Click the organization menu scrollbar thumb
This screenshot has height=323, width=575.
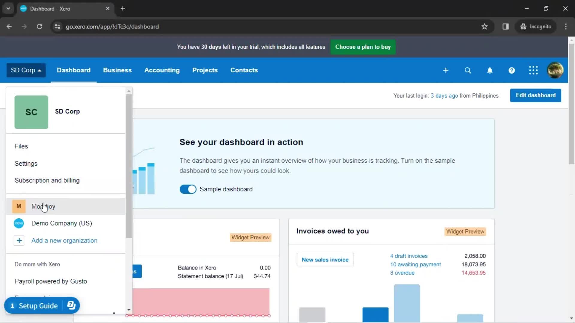[129, 166]
